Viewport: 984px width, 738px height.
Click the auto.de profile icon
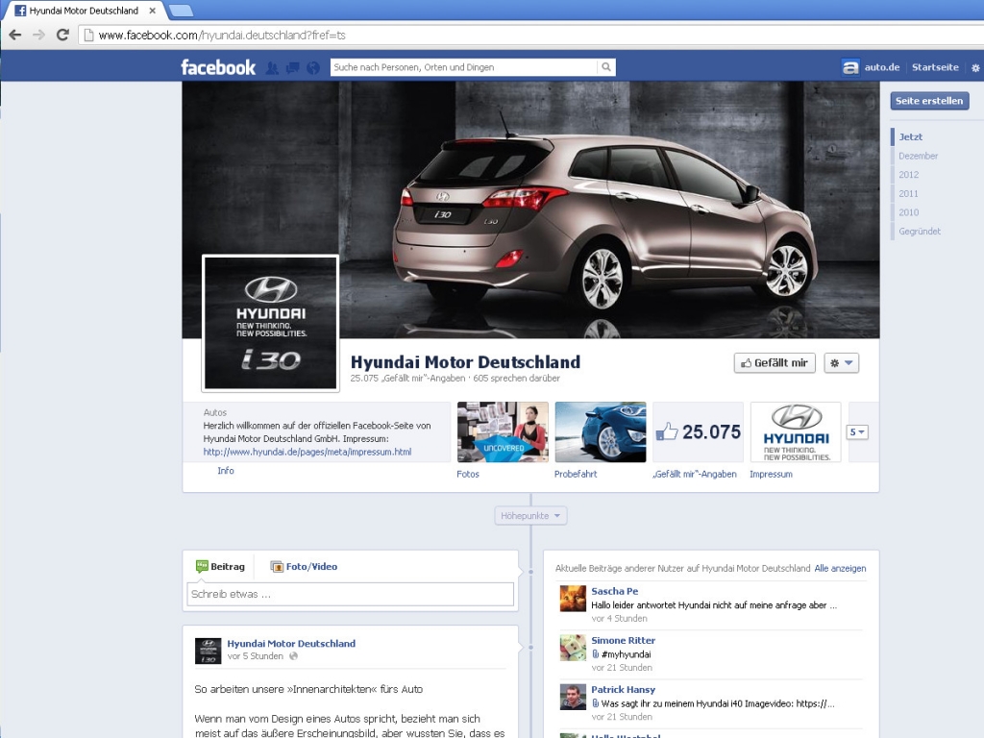point(850,67)
